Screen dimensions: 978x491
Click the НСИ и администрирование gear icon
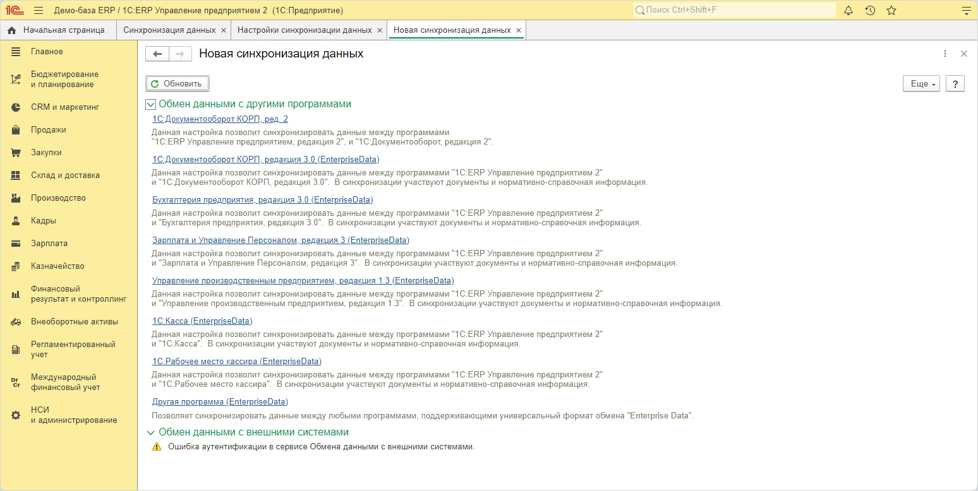point(16,415)
